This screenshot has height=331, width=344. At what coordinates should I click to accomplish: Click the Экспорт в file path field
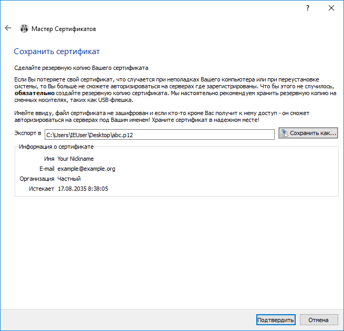click(159, 135)
